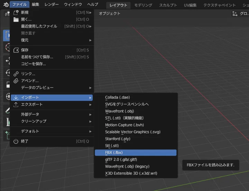Switch to the テクスチャペイント workspace tab
This screenshot has width=249, height=191.
[220, 5]
